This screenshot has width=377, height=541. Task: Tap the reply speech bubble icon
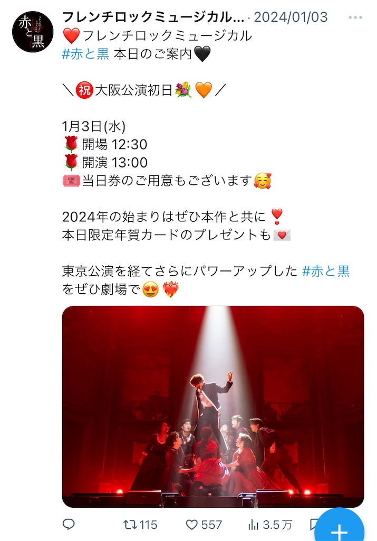(69, 525)
